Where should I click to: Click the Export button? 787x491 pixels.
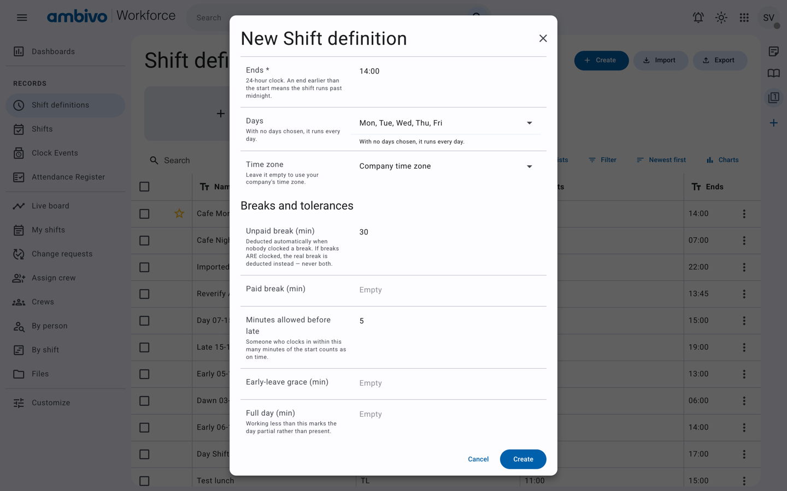pyautogui.click(x=720, y=60)
